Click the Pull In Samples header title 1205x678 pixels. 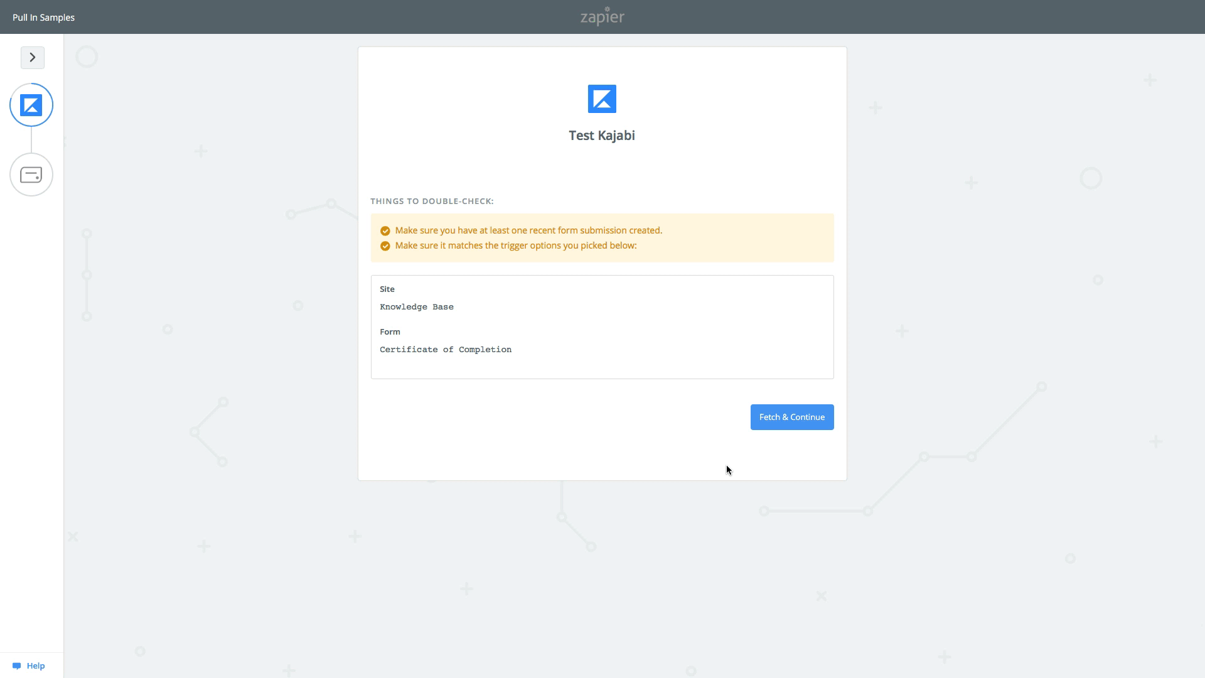(43, 18)
